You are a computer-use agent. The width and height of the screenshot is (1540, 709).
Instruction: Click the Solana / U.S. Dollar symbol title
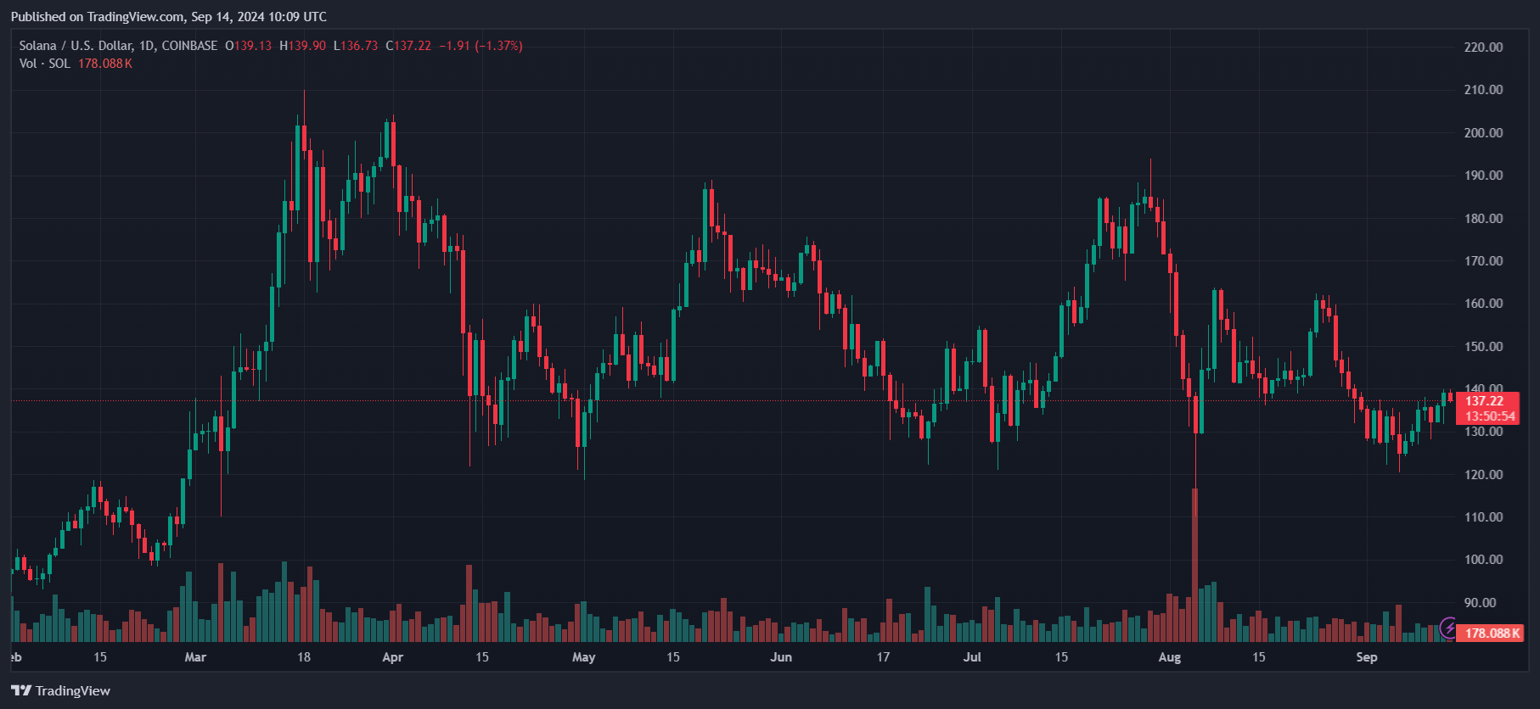pyautogui.click(x=118, y=46)
